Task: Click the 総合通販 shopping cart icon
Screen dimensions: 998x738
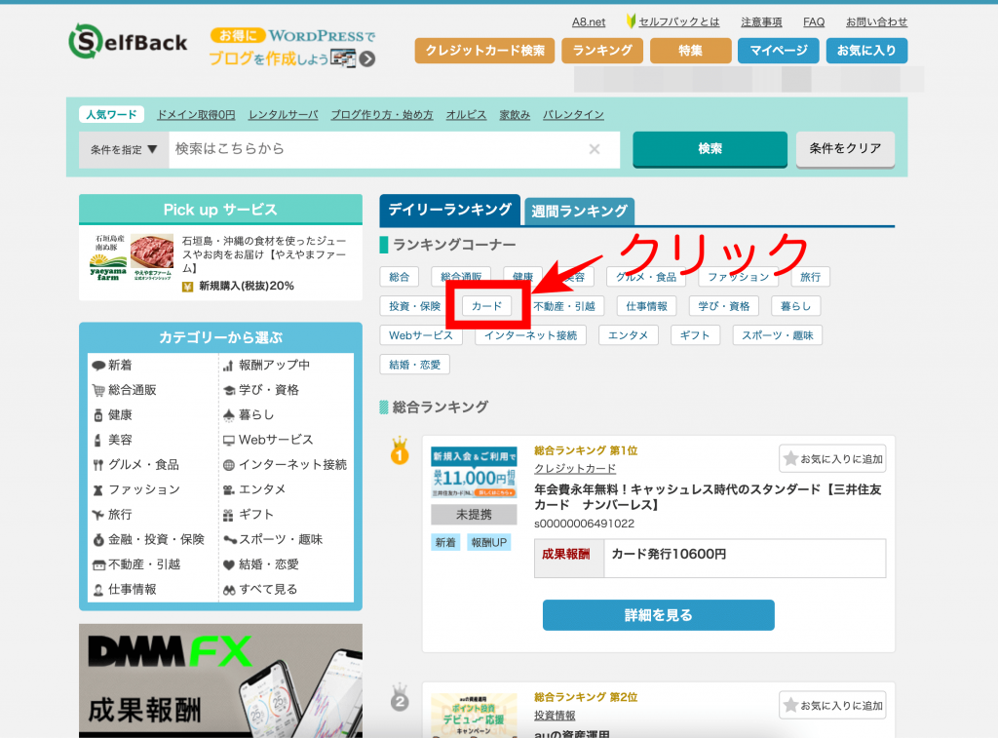Action: tap(98, 390)
